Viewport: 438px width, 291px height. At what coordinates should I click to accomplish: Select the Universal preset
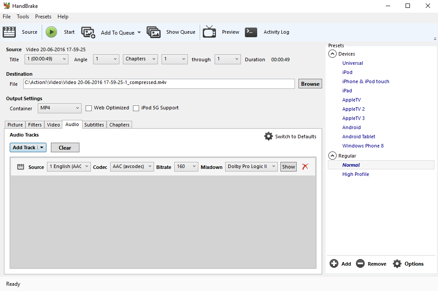click(352, 63)
